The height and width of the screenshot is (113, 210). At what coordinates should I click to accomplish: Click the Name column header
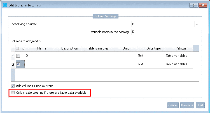point(39,48)
